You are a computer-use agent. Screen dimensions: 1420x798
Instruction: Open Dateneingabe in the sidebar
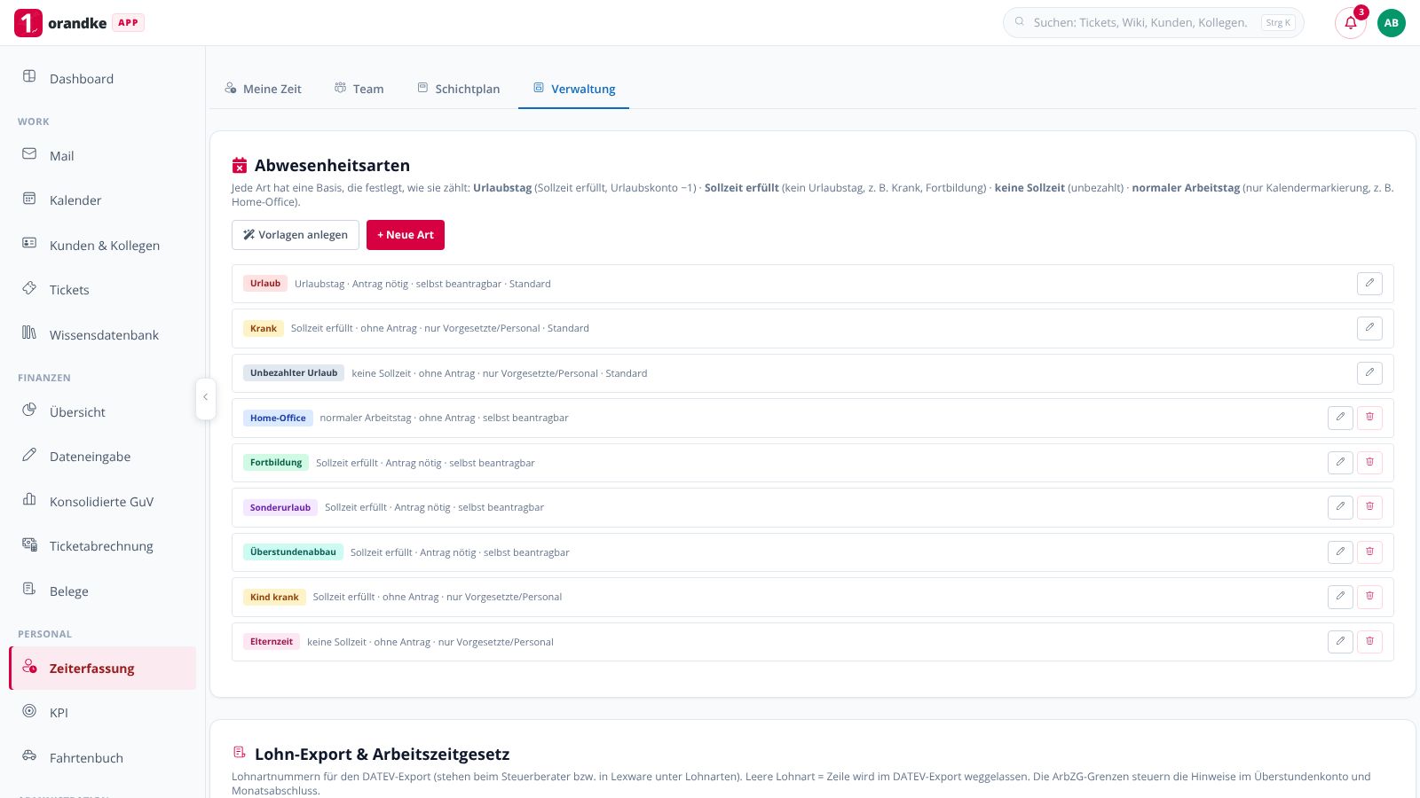tap(103, 456)
